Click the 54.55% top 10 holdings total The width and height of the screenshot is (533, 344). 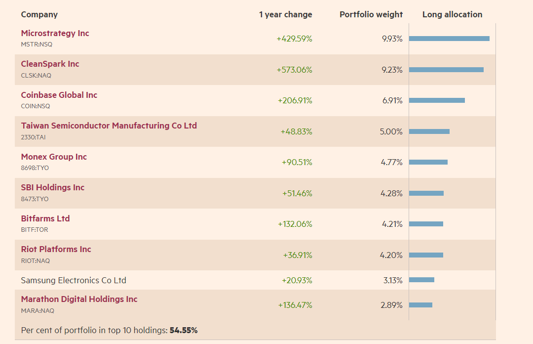[184, 330]
